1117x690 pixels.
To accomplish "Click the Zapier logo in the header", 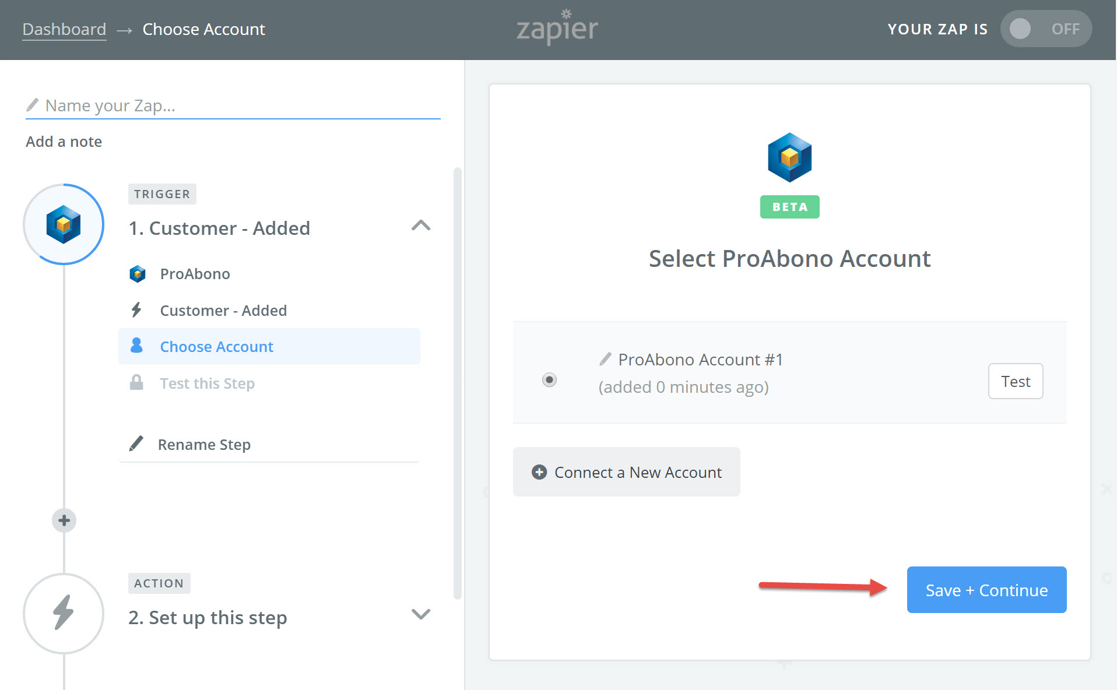I will click(x=557, y=27).
